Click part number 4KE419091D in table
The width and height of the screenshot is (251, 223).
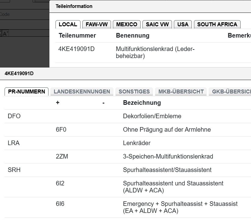(x=76, y=49)
